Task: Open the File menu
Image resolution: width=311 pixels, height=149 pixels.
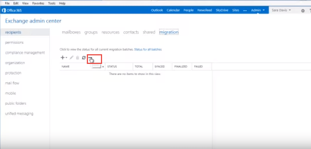Action: [7, 3]
